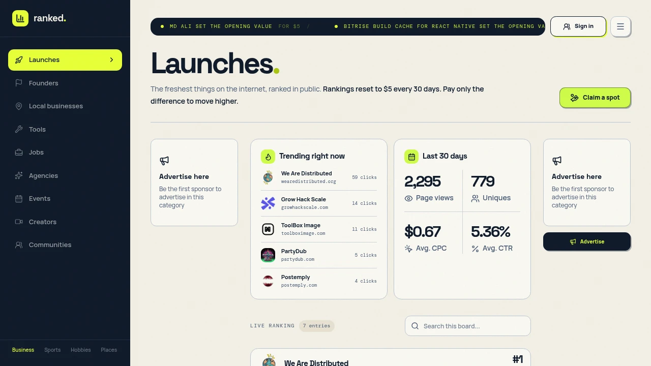Image resolution: width=651 pixels, height=366 pixels.
Task: Go to the Jobs category
Action: pyautogui.click(x=65, y=152)
